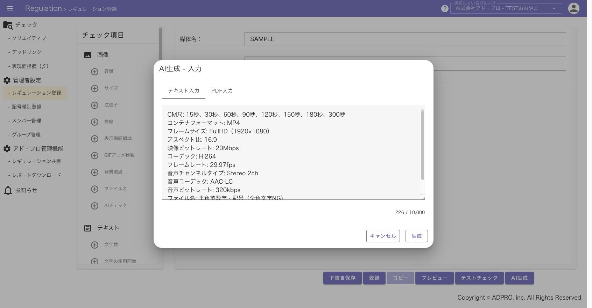Click the お知らせ sidebar label
This screenshot has width=592, height=308.
(x=26, y=190)
